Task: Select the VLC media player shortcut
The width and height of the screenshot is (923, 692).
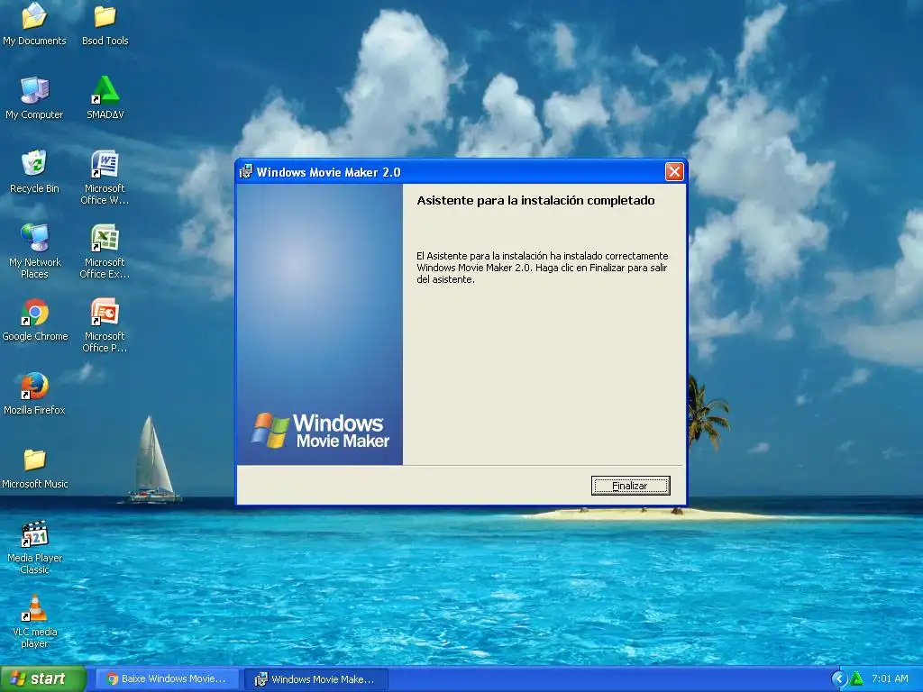Action: pos(35,622)
